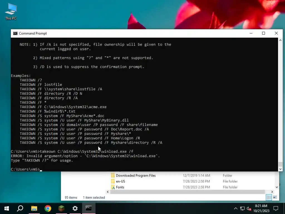
Task: Select the Fonts folder icon
Action: click(x=113, y=187)
